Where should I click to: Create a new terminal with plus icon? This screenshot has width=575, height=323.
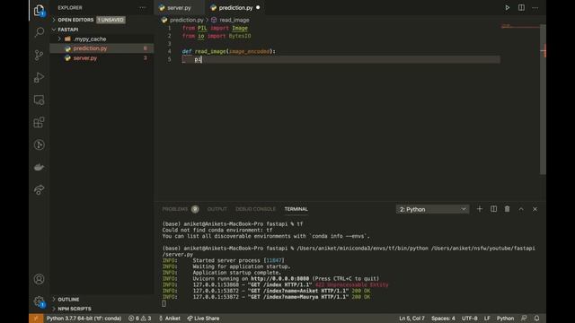click(479, 209)
